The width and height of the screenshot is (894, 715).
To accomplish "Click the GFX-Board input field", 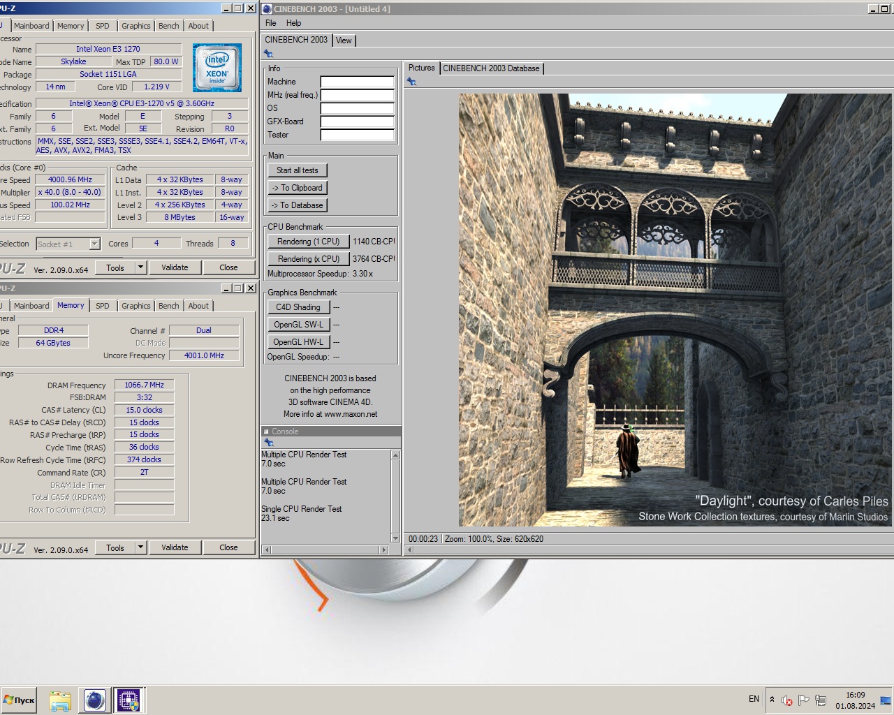I will 357,121.
